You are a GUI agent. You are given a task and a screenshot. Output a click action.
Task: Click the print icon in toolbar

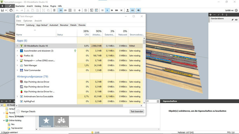coord(11,11)
